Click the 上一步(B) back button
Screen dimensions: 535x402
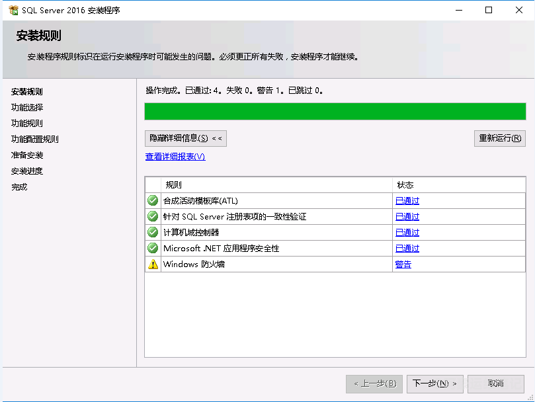tap(374, 384)
